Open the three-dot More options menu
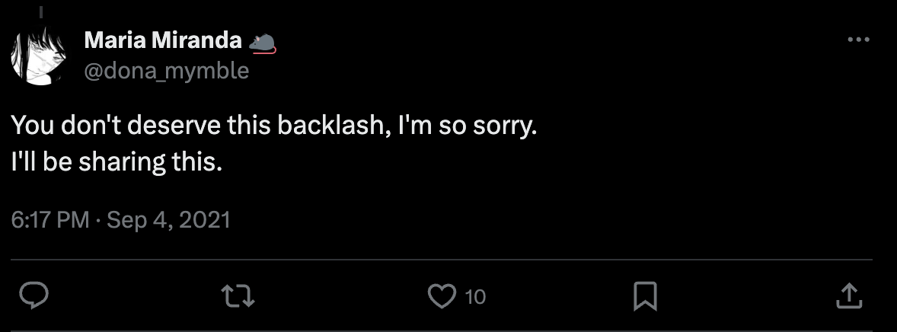Image resolution: width=897 pixels, height=332 pixels. [858, 40]
